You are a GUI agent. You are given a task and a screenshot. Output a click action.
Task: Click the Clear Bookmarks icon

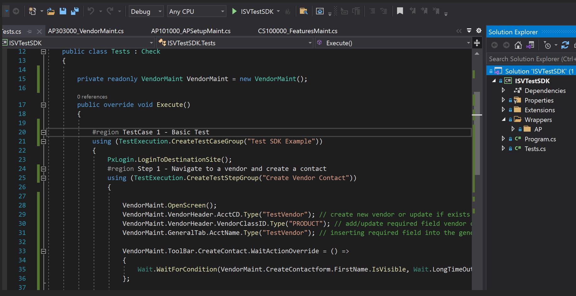click(x=436, y=11)
